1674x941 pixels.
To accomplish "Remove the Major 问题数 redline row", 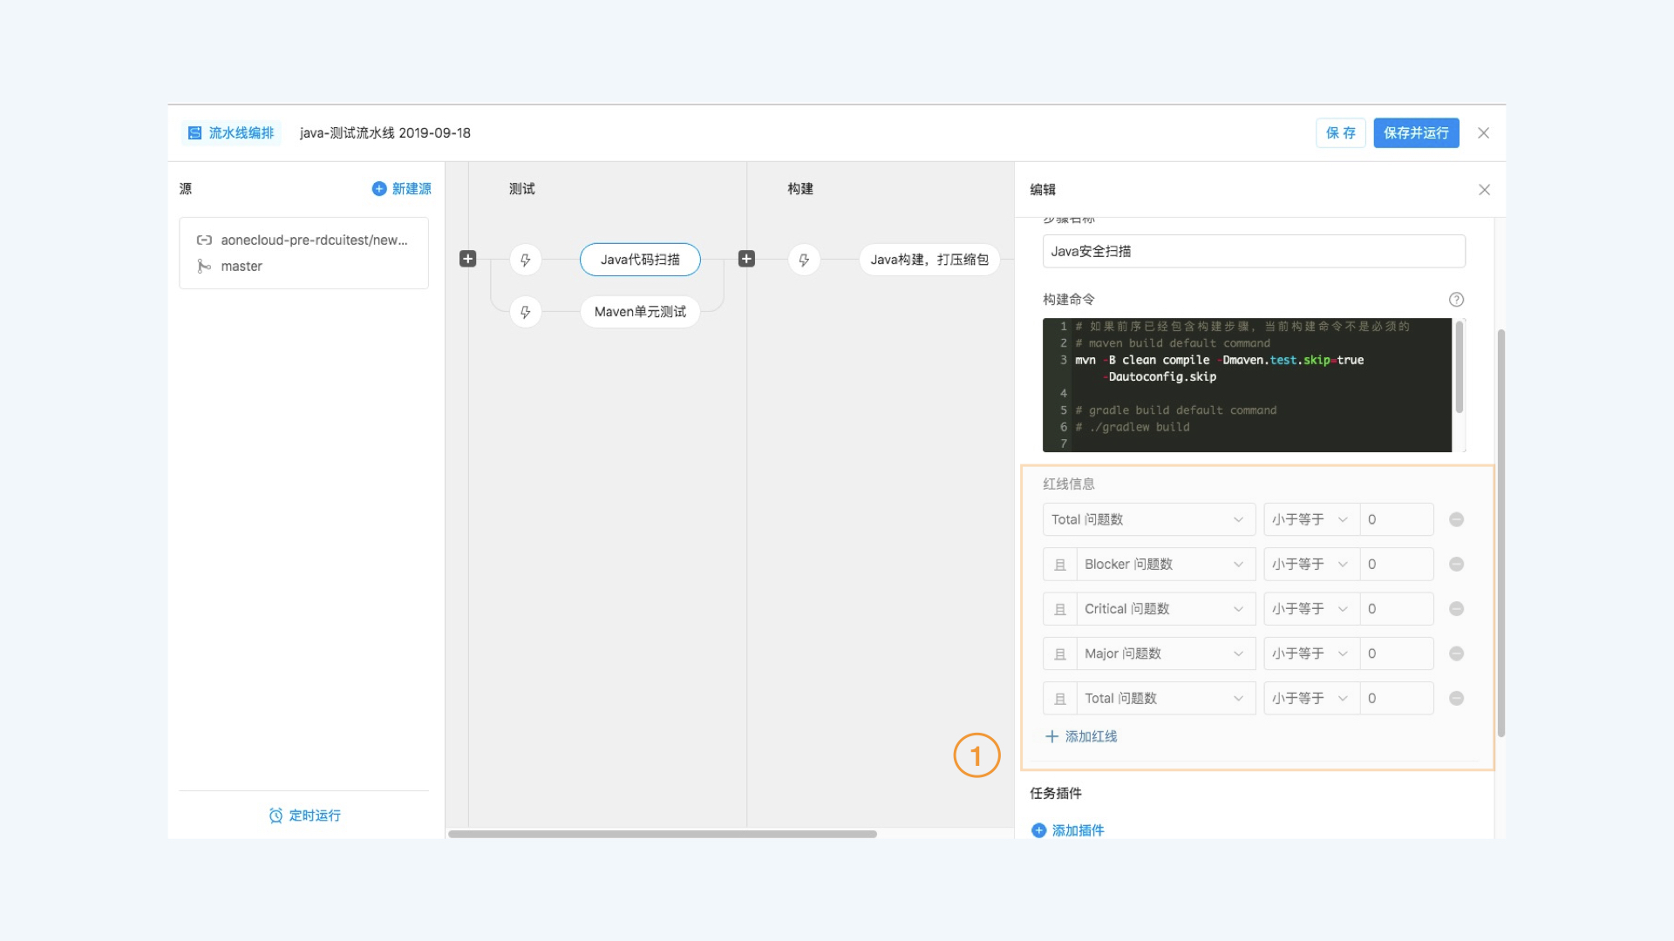I will pos(1456,653).
